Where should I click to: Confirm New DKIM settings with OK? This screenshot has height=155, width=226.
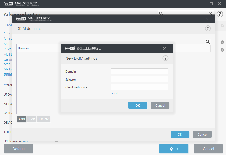click(x=137, y=105)
